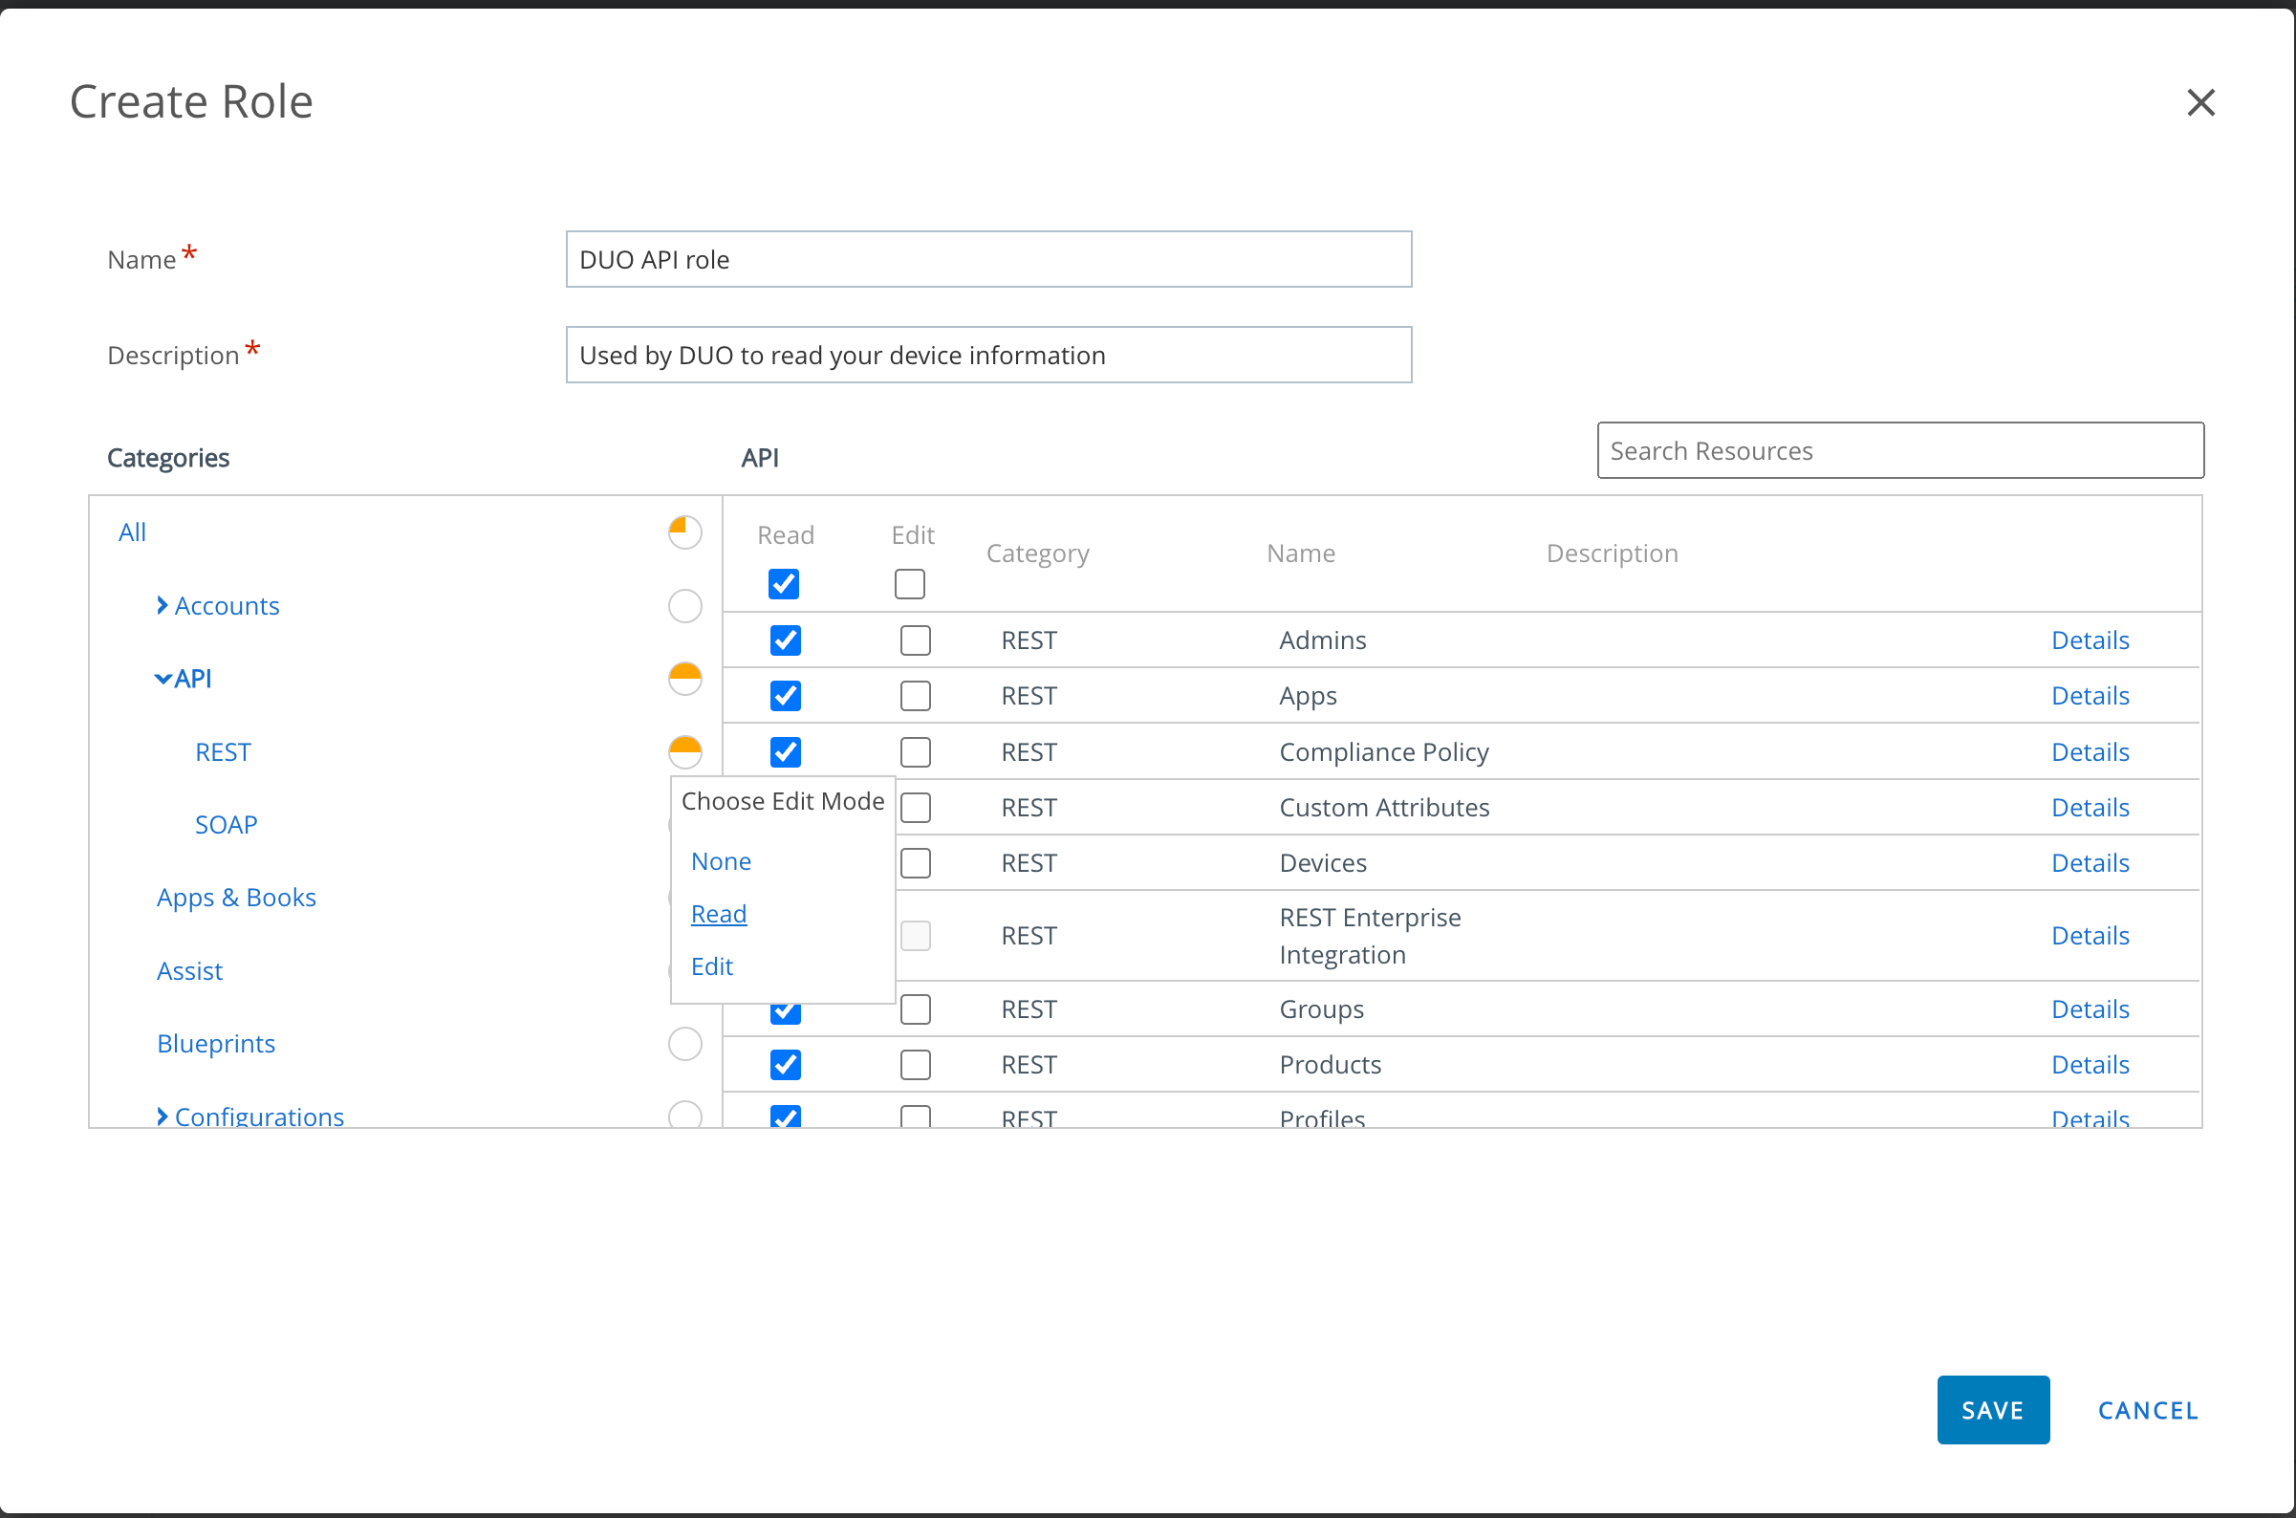Toggle the Edit column header checkbox
This screenshot has height=1518, width=2296.
coord(908,584)
